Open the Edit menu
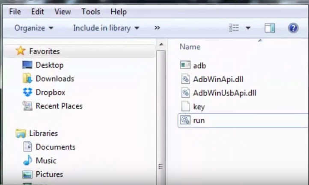This screenshot has width=309, height=185. click(x=38, y=12)
